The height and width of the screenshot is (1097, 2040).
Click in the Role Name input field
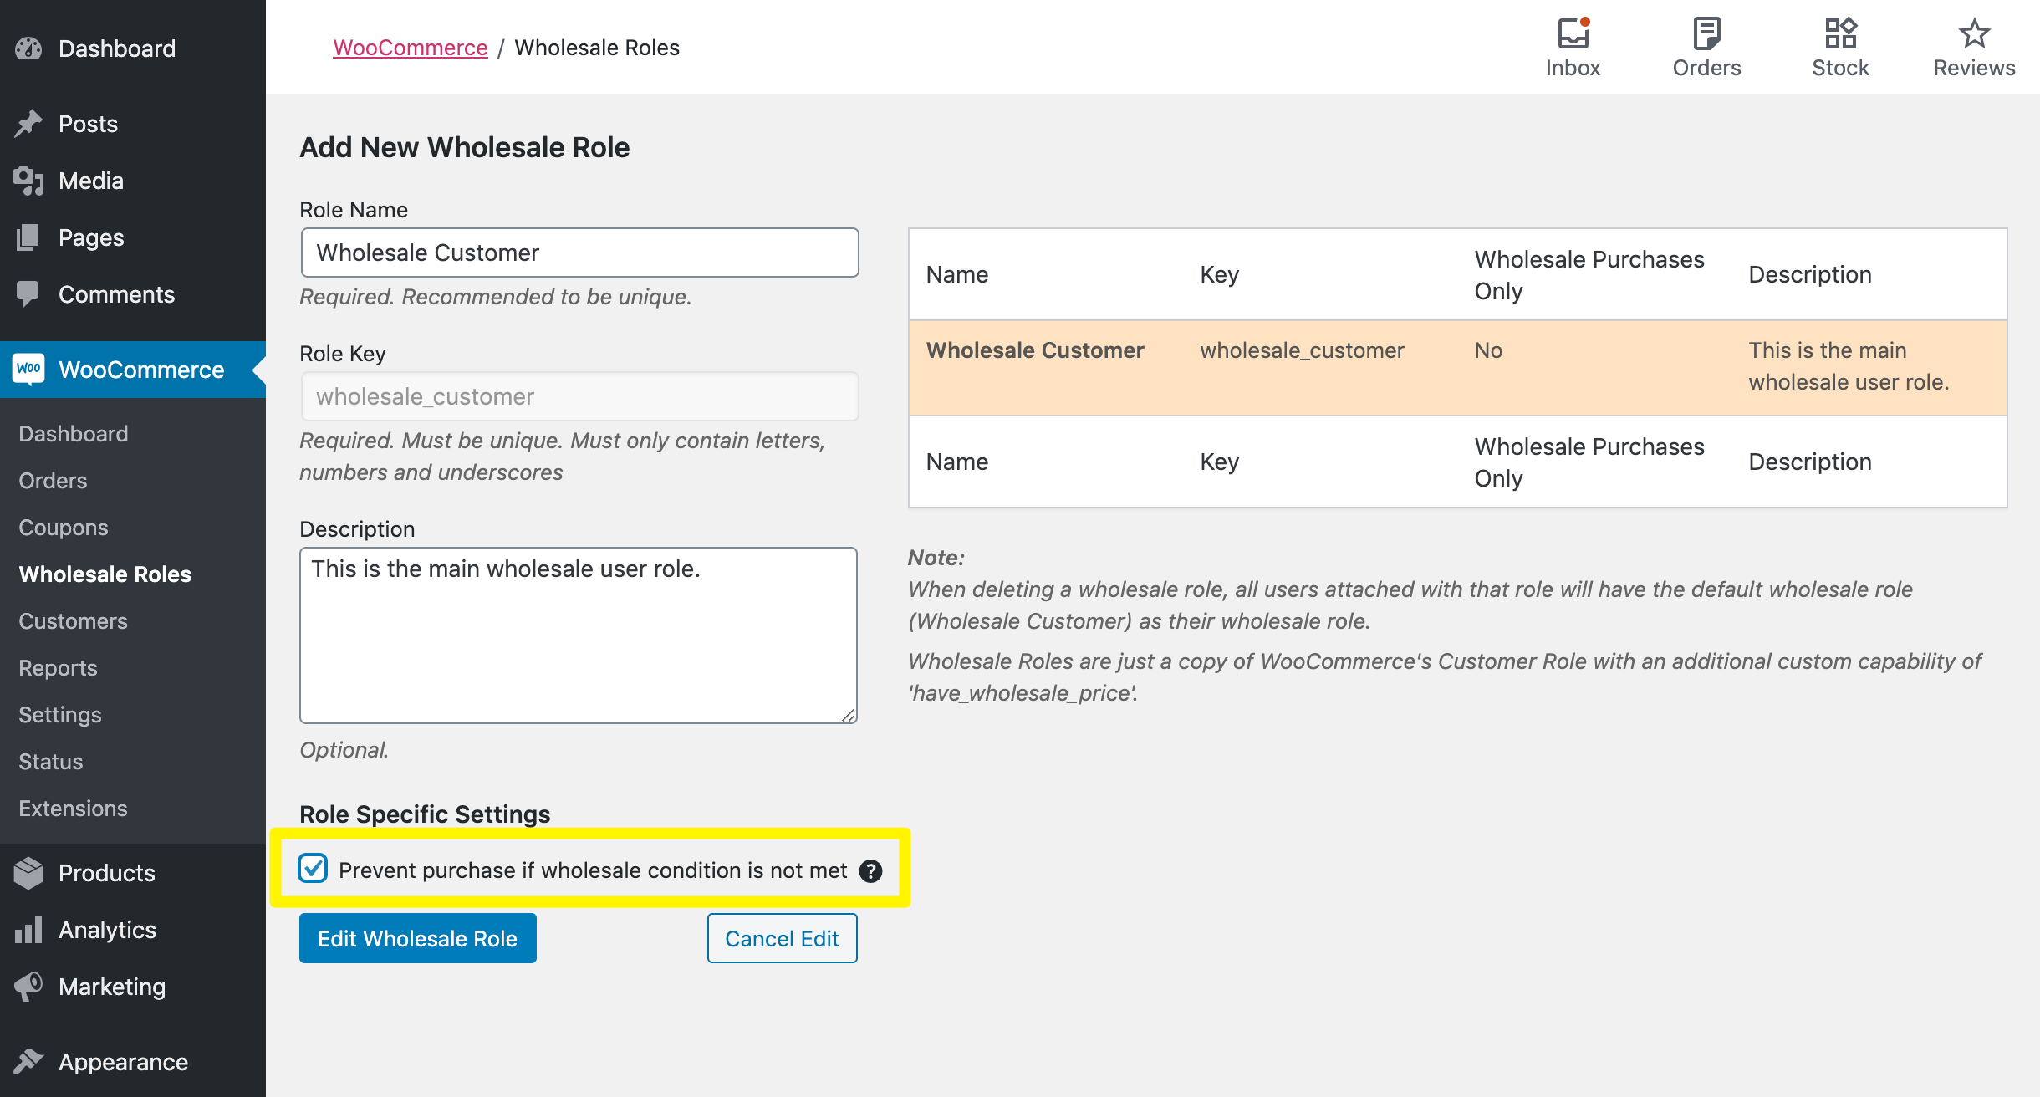579,253
